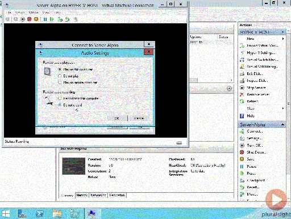Sort VM list by Status column

pos(226,37)
